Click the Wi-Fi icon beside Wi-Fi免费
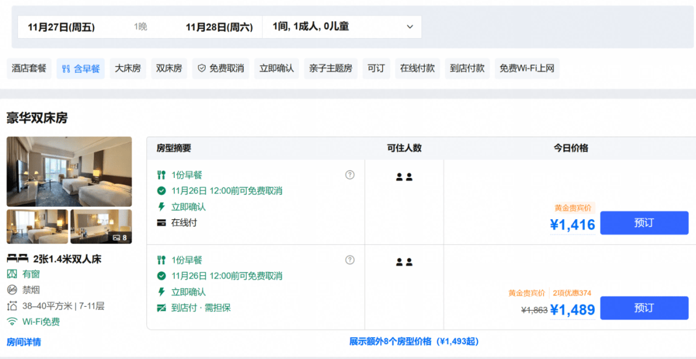 pos(12,322)
